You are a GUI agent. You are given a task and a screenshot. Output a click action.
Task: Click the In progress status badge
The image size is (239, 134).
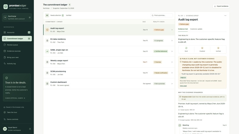point(159,41)
